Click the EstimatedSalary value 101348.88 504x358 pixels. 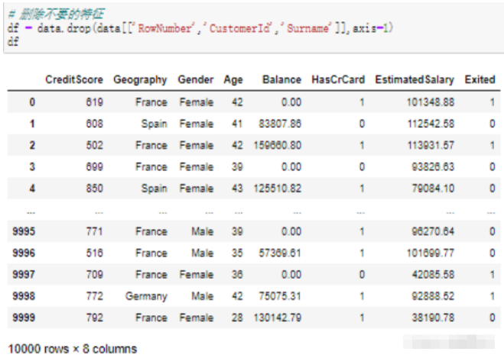(434, 102)
